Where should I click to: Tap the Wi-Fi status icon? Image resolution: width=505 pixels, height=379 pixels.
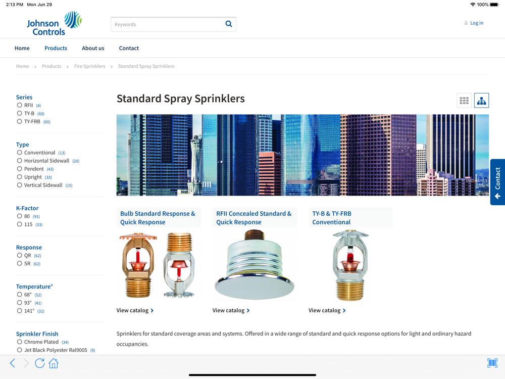[x=473, y=5]
